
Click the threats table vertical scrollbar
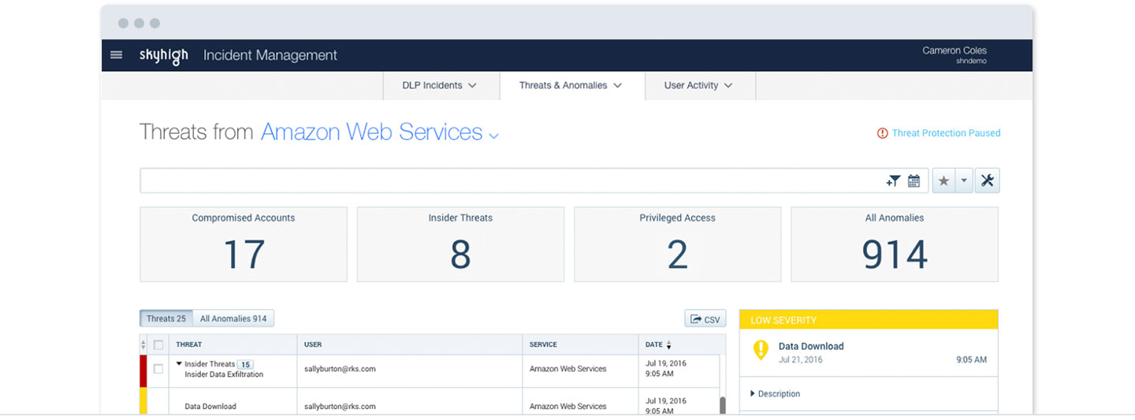(x=722, y=405)
